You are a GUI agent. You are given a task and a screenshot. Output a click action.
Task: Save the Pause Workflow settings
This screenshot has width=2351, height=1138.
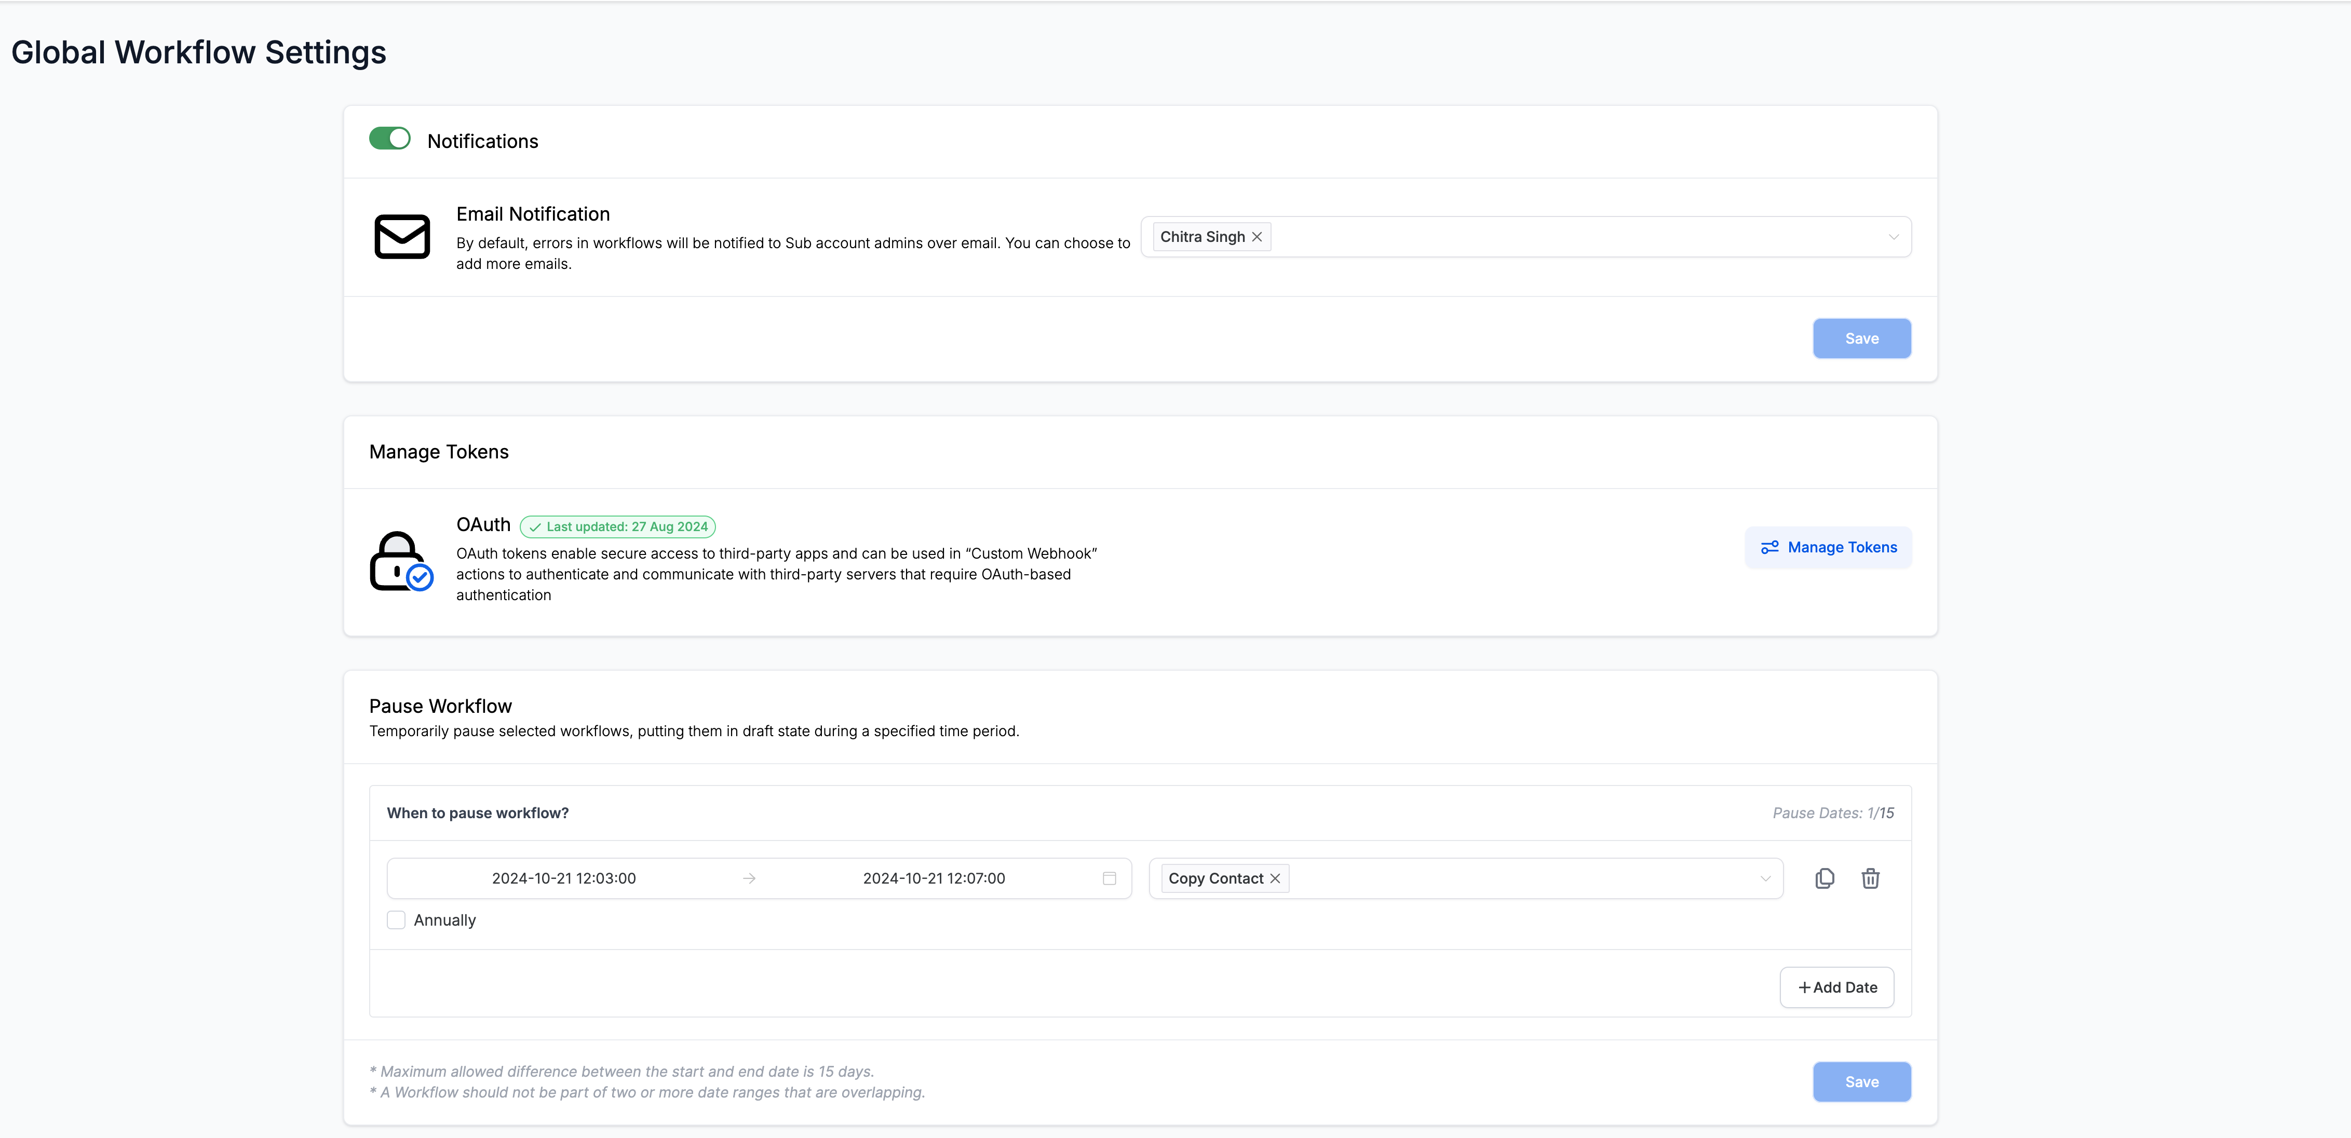(x=1861, y=1081)
